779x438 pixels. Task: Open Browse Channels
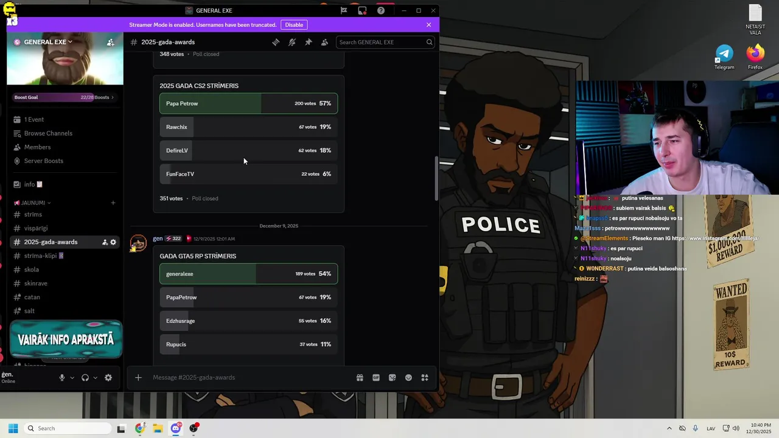64,133
